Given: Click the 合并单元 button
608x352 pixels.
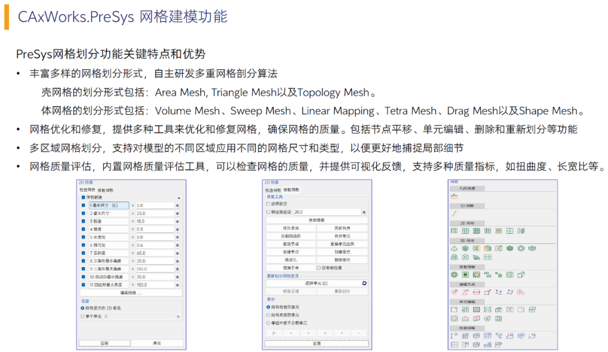Looking at the screenshot, I should click(x=342, y=236).
